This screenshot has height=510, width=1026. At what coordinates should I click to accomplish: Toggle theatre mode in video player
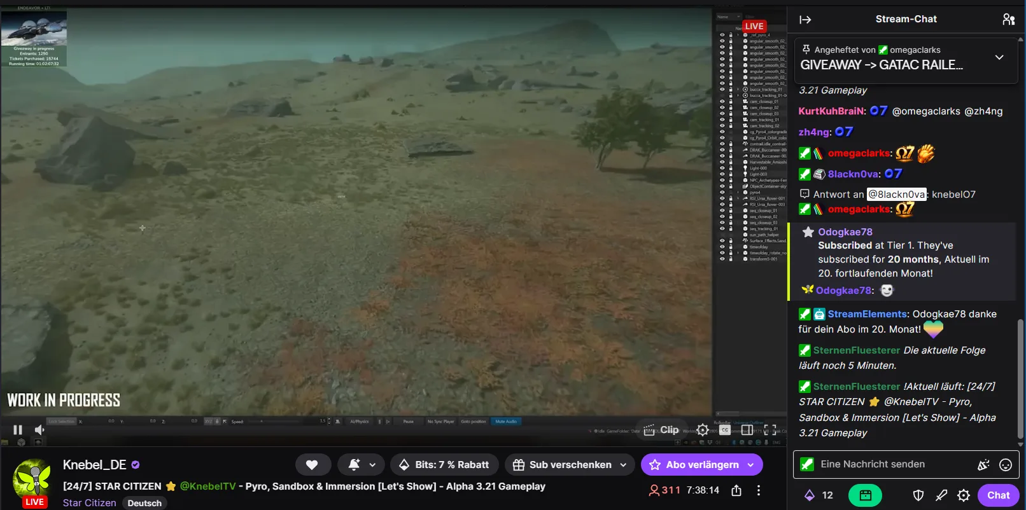click(x=747, y=430)
